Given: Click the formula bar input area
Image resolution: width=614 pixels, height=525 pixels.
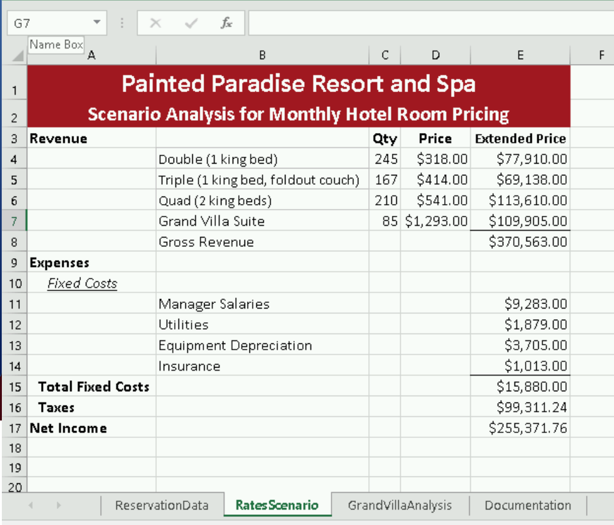Looking at the screenshot, I should tap(430, 23).
